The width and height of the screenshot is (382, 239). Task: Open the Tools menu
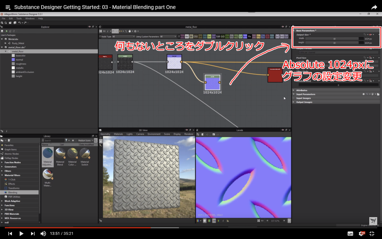click(19, 18)
